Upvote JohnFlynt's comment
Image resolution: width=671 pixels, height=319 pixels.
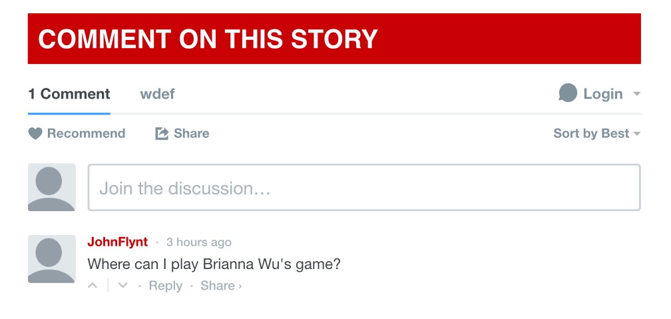pos(93,285)
